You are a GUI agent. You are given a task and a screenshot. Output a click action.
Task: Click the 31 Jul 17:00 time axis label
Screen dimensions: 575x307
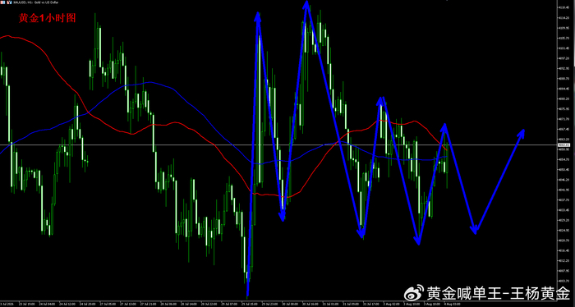coord(371,304)
